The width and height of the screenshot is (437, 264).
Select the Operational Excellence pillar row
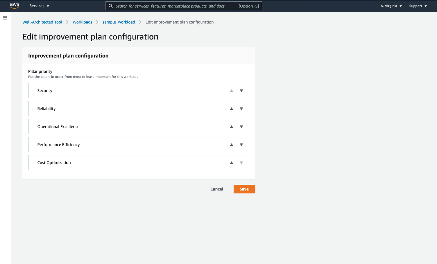[x=139, y=127]
